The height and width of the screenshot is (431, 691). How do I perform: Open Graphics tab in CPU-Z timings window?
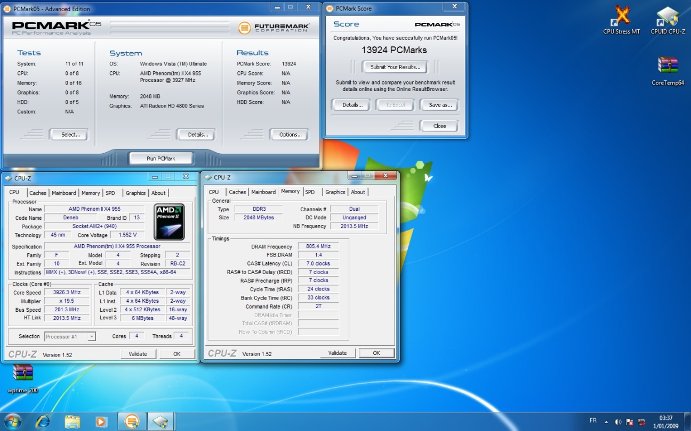click(x=335, y=192)
